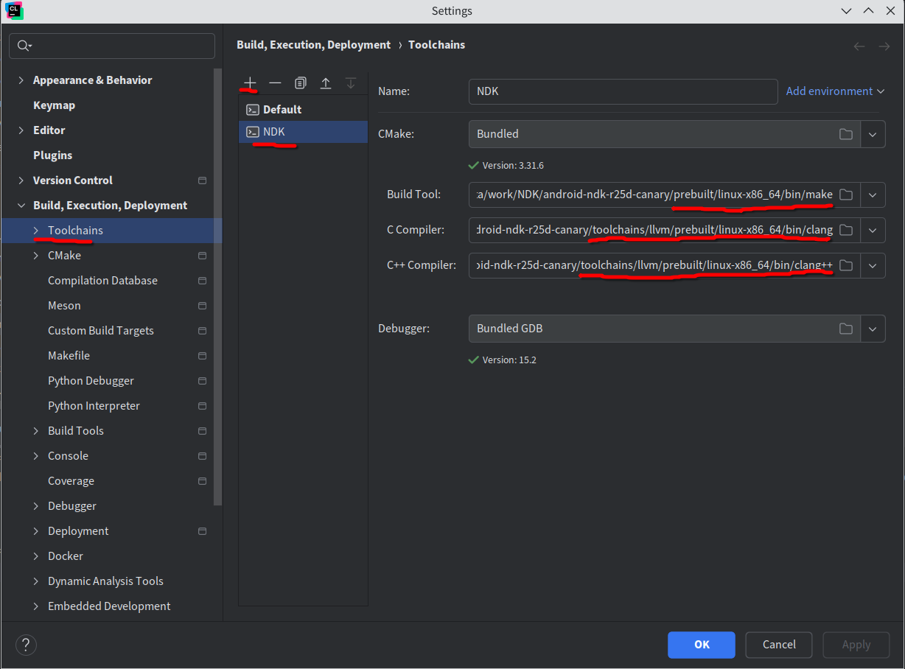Expand Embedded Development node
This screenshot has width=905, height=669.
[x=35, y=606]
